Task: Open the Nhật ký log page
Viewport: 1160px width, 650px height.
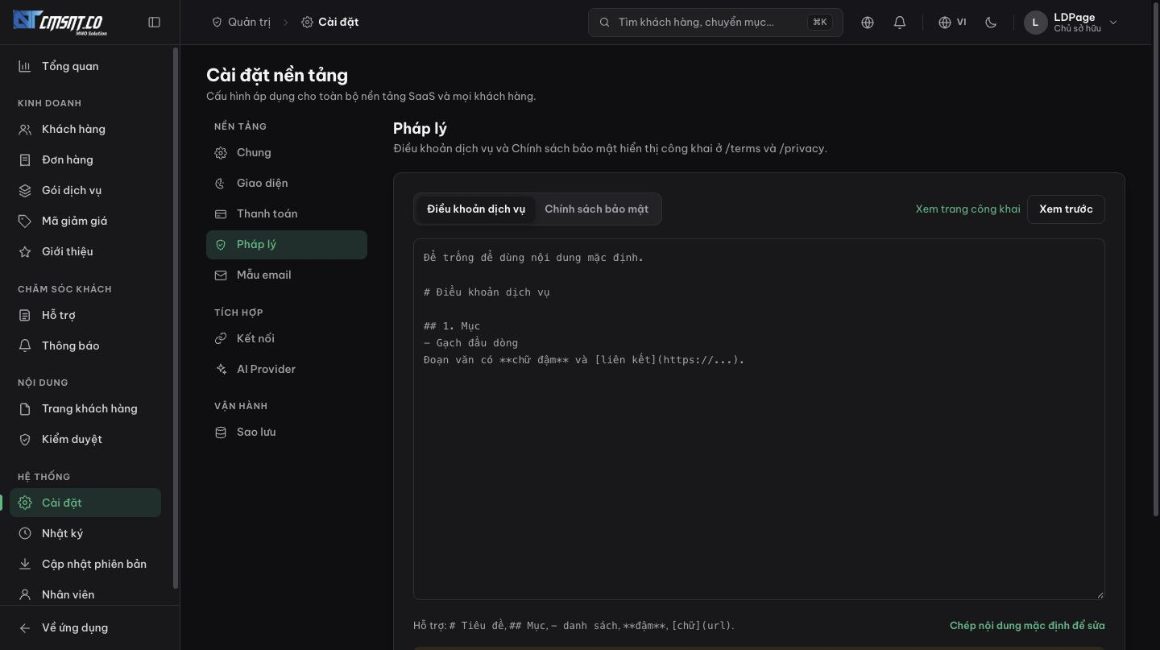Action: pyautogui.click(x=85, y=533)
